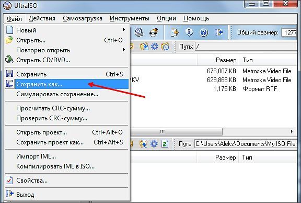Open the Файл menu
The width and height of the screenshot is (301, 203).
(x=14, y=18)
